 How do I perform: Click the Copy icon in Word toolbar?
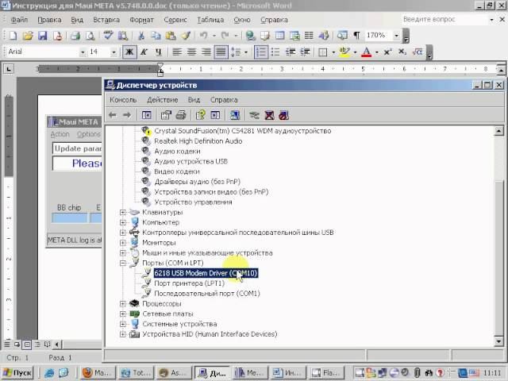point(156,35)
